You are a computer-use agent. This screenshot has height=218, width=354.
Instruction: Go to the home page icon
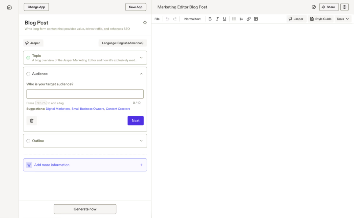9,7
